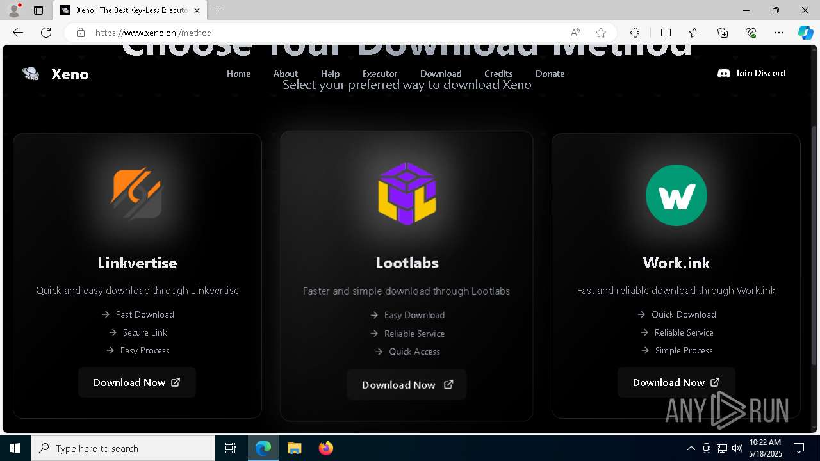
Task: Open Collections icon in toolbar
Action: [x=723, y=33]
